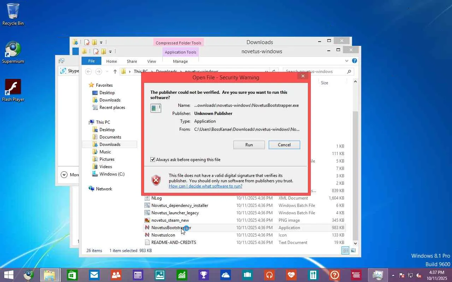The width and height of the screenshot is (452, 282).
Task: Launch Supermium from the desktop shortcut
Action: pos(13,53)
